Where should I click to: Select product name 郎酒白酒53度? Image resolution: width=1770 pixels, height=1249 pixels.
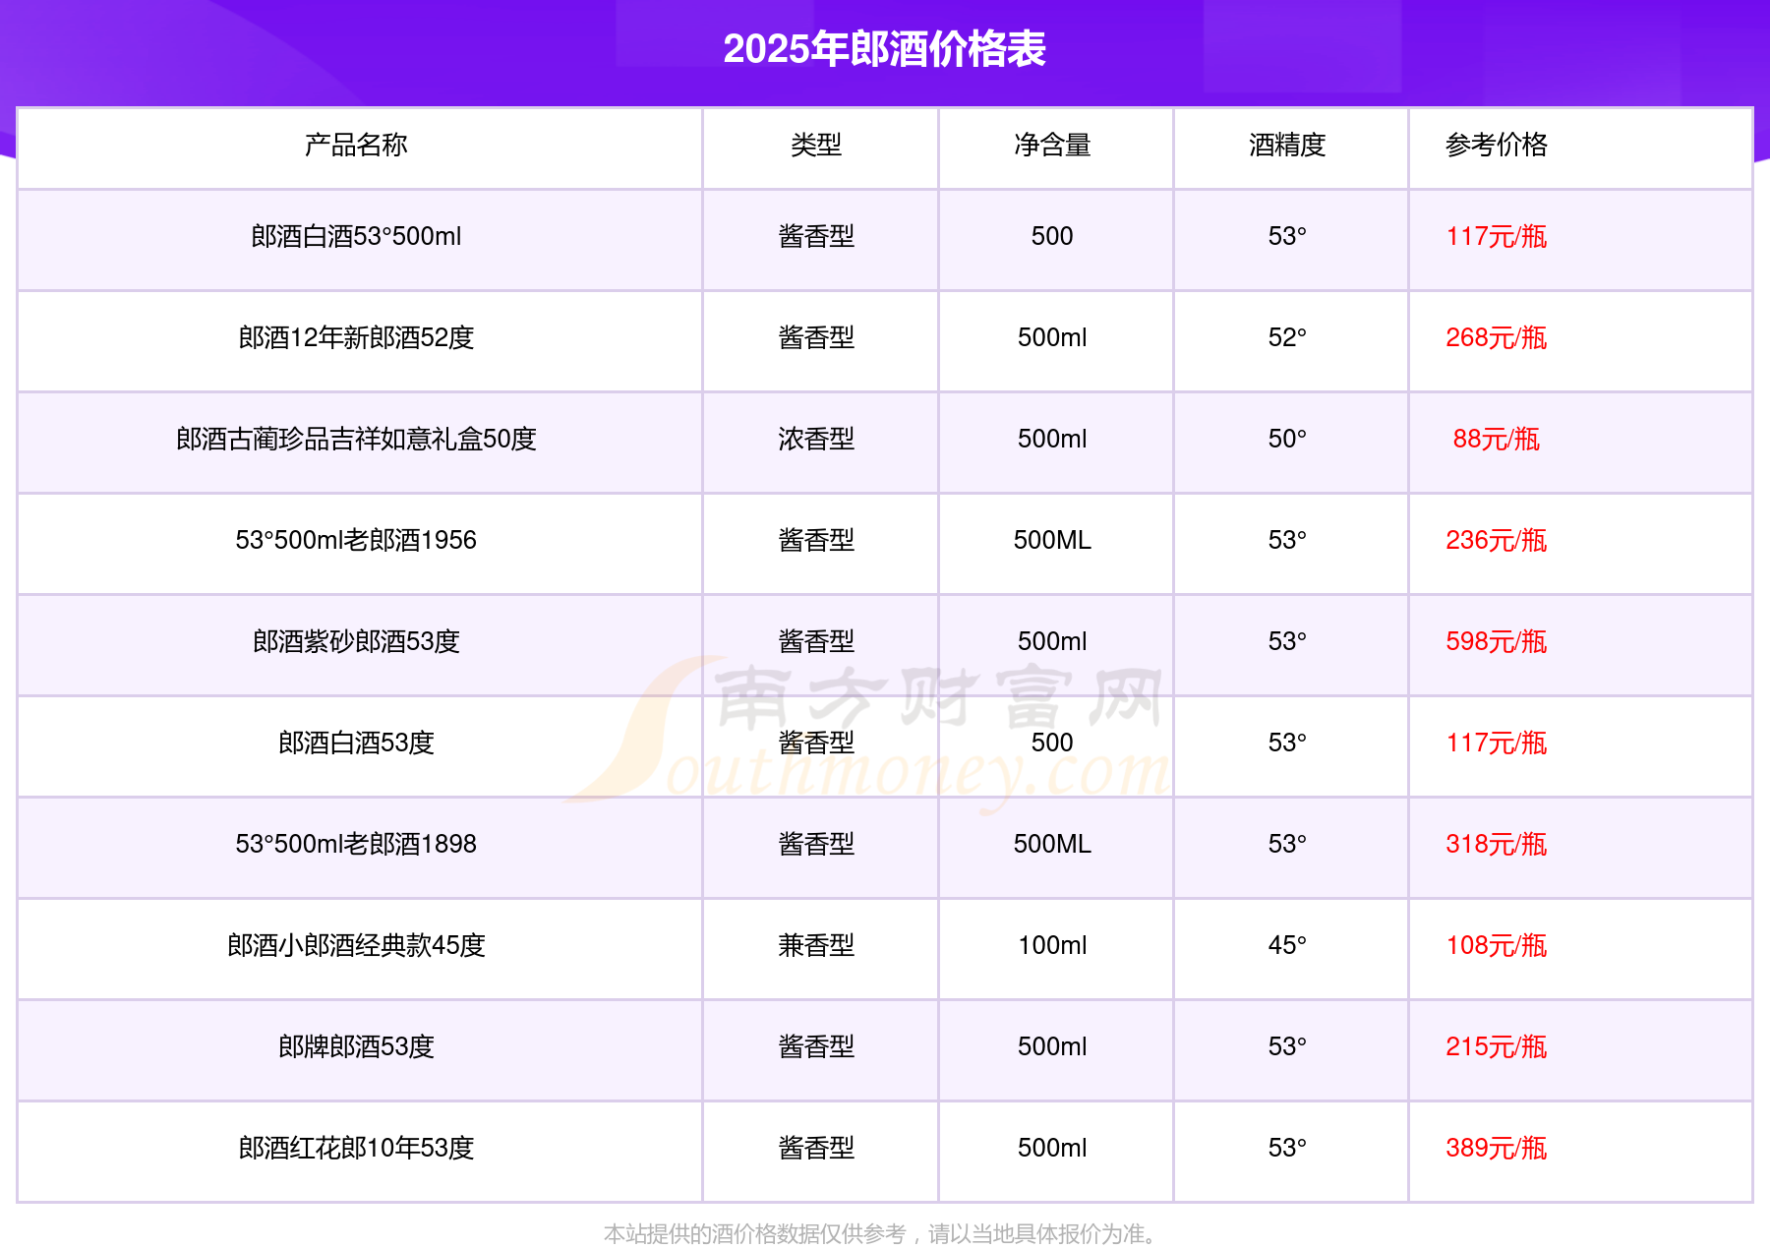[356, 743]
